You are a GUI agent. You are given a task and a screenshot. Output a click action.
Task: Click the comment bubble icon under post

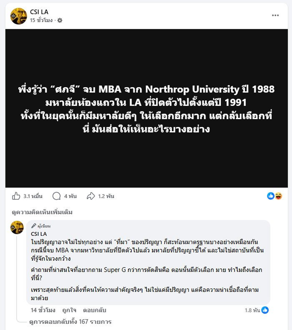tap(56, 196)
